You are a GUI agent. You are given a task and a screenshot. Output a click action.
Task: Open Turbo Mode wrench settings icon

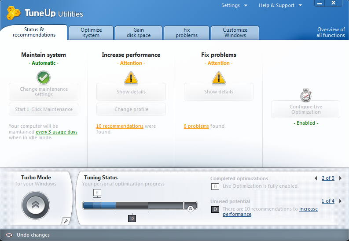[66, 221]
